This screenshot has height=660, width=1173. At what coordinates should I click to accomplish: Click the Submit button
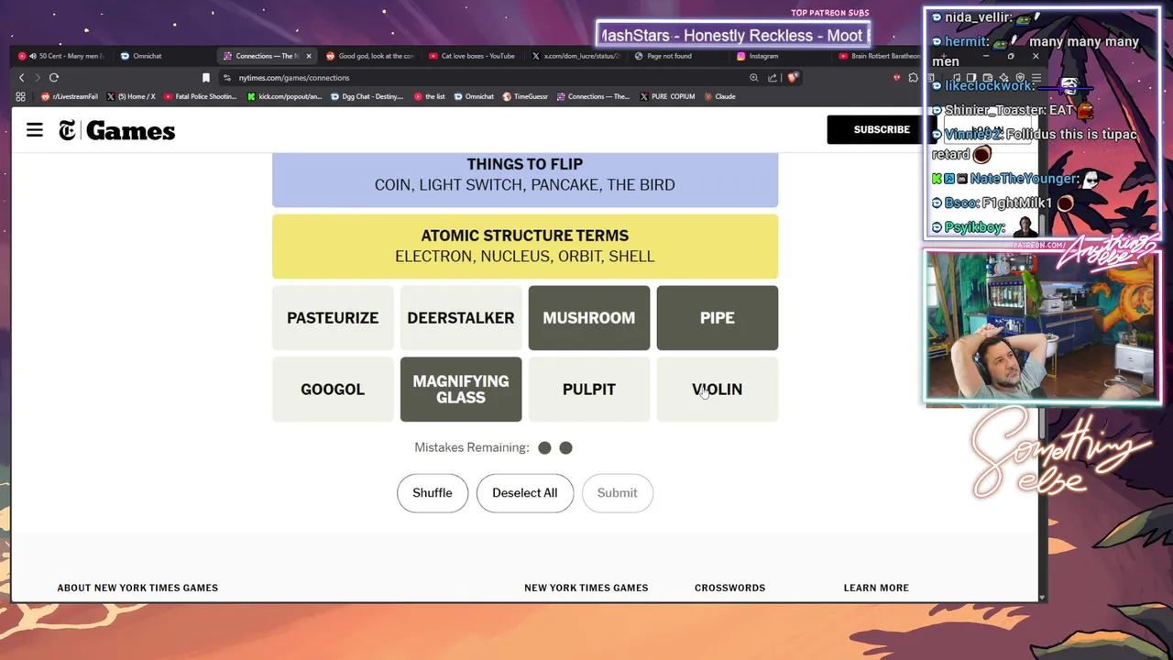click(x=617, y=493)
